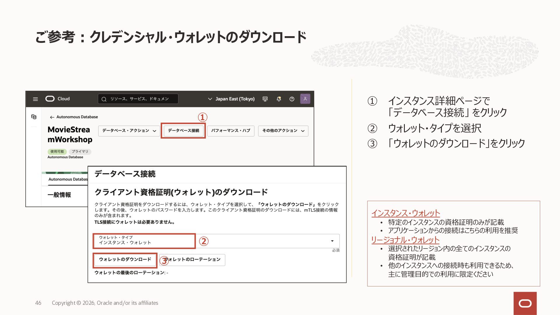
Task: Open the ウォレット・タイプ select dropdown arrow
Action: pos(332,241)
